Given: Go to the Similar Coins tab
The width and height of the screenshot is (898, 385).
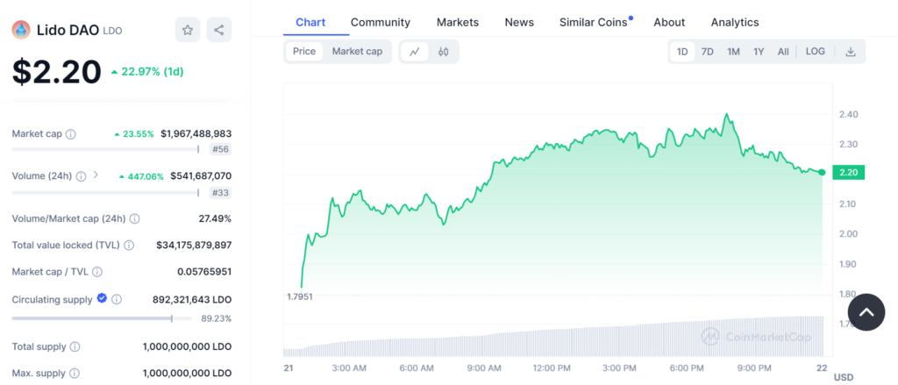Looking at the screenshot, I should [594, 22].
